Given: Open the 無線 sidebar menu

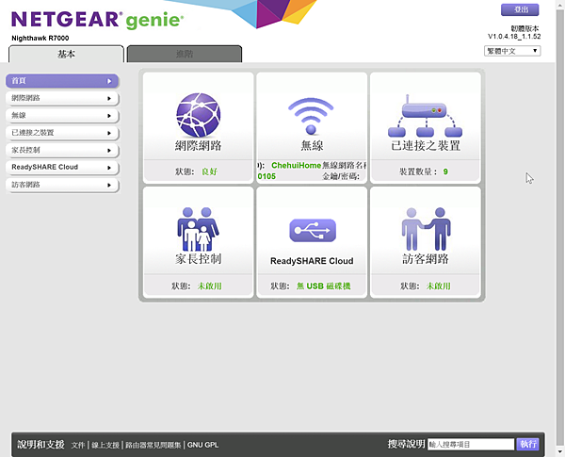Looking at the screenshot, I should click(62, 115).
